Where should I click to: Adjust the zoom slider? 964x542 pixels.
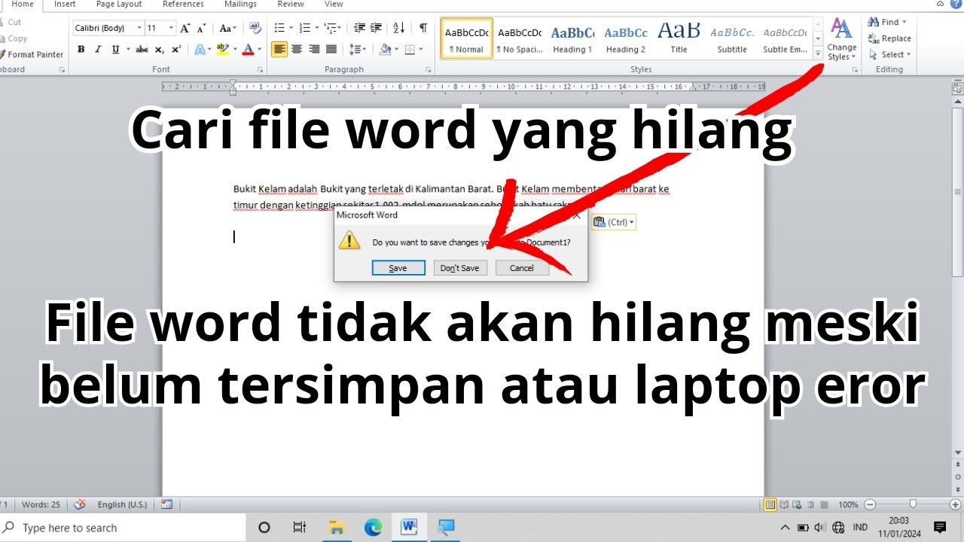(913, 504)
